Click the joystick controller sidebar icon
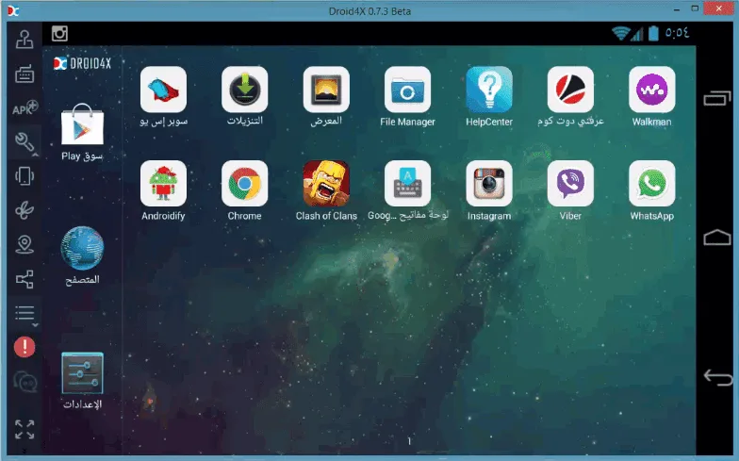Screen dimensions: 739x461 pyautogui.click(x=25, y=40)
